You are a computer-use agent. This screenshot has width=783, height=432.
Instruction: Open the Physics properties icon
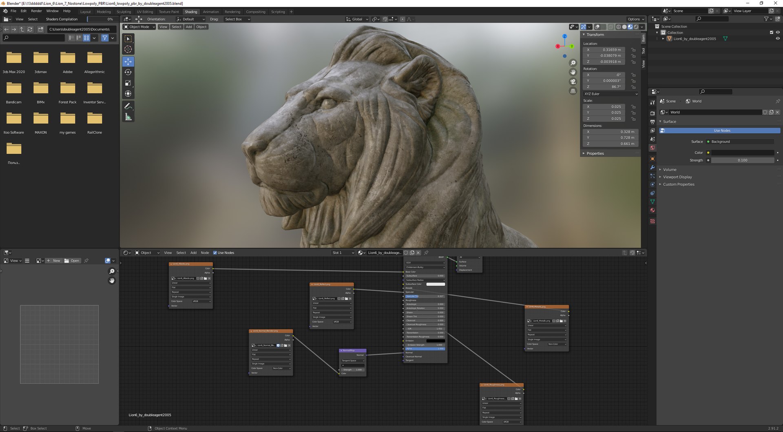tap(652, 184)
